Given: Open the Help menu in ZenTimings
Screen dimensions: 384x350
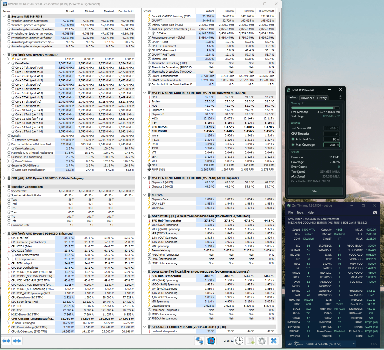Looking at the screenshot, I should pos(310,213).
